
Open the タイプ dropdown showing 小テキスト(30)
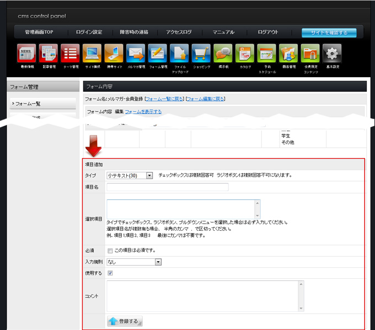click(x=130, y=176)
